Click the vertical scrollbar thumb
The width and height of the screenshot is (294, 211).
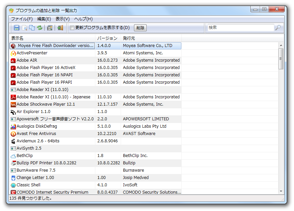coord(281,59)
